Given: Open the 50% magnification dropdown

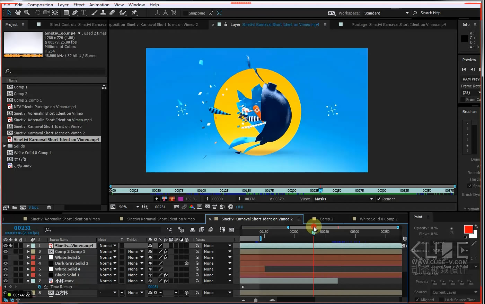Looking at the screenshot, I should [129, 207].
